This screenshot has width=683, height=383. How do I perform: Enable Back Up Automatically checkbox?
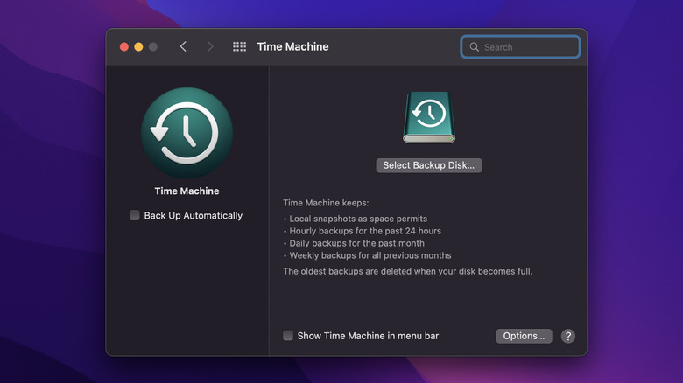135,215
